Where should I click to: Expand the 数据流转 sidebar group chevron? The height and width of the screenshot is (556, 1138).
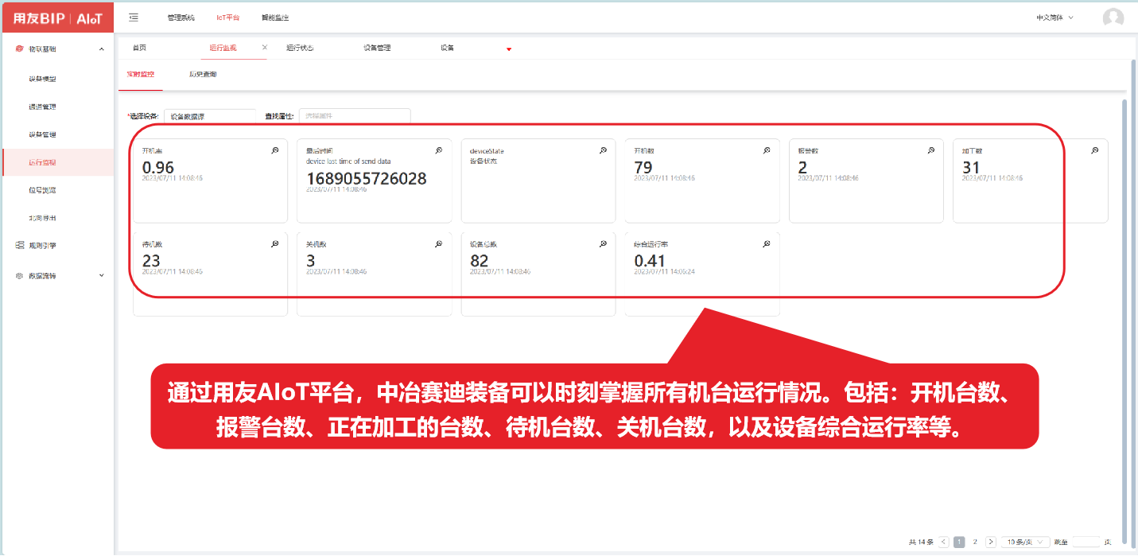[x=101, y=276]
